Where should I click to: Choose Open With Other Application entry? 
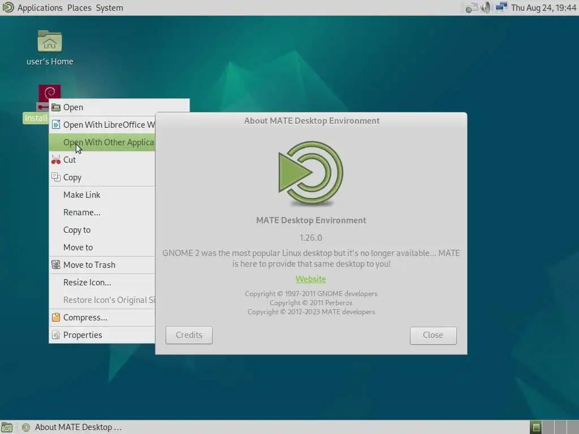tap(102, 142)
